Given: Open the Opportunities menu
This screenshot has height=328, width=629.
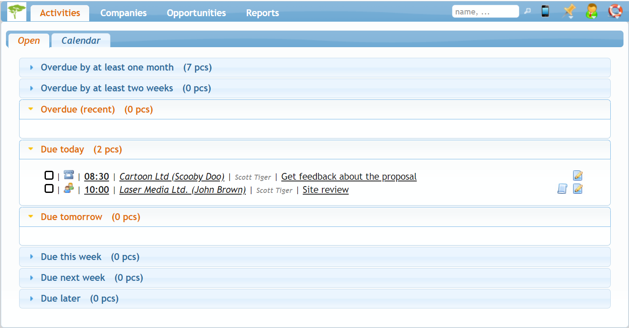Looking at the screenshot, I should click(196, 13).
